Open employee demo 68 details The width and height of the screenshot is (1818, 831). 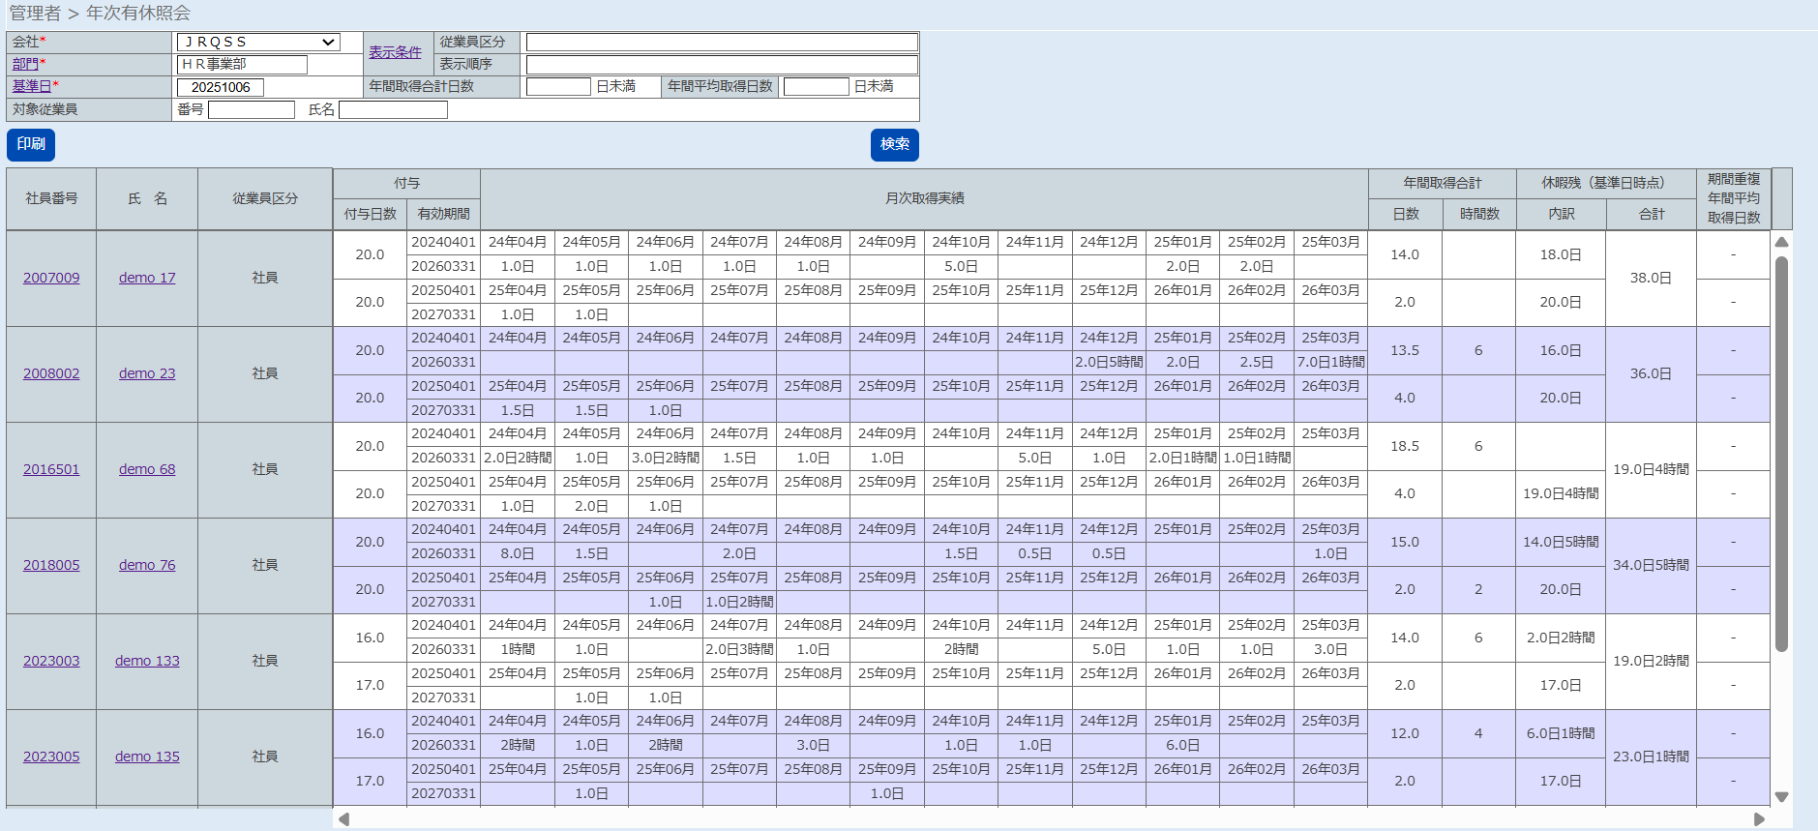point(147,469)
